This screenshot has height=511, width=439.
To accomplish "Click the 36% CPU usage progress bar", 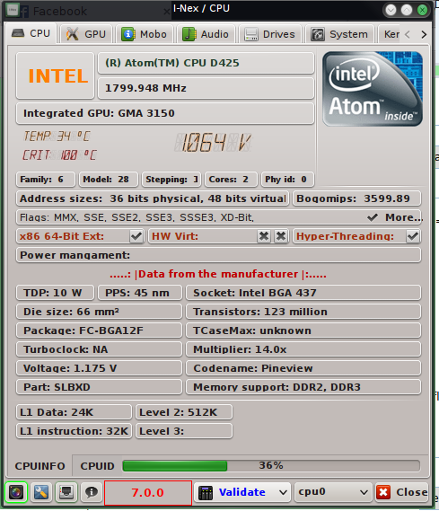I will click(271, 466).
